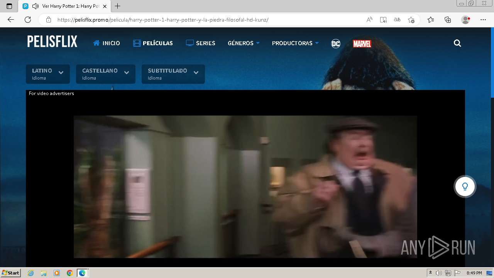The width and height of the screenshot is (494, 278).
Task: Open the MARVEL category logo
Action: click(362, 44)
